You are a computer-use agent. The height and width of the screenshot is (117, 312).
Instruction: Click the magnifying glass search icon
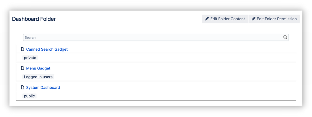coord(285,37)
